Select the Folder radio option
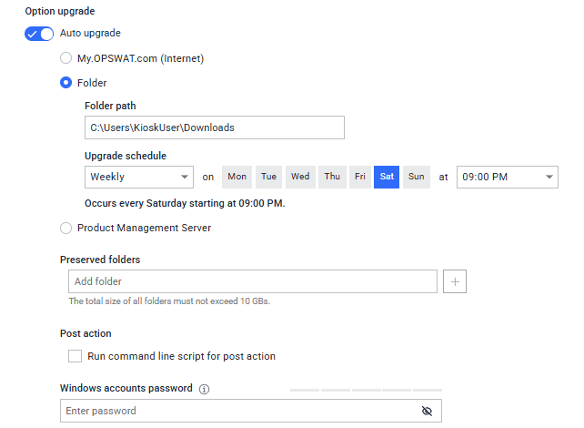 click(x=65, y=82)
